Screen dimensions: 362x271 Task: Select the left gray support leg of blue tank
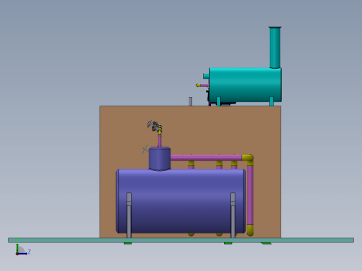pos(129,215)
